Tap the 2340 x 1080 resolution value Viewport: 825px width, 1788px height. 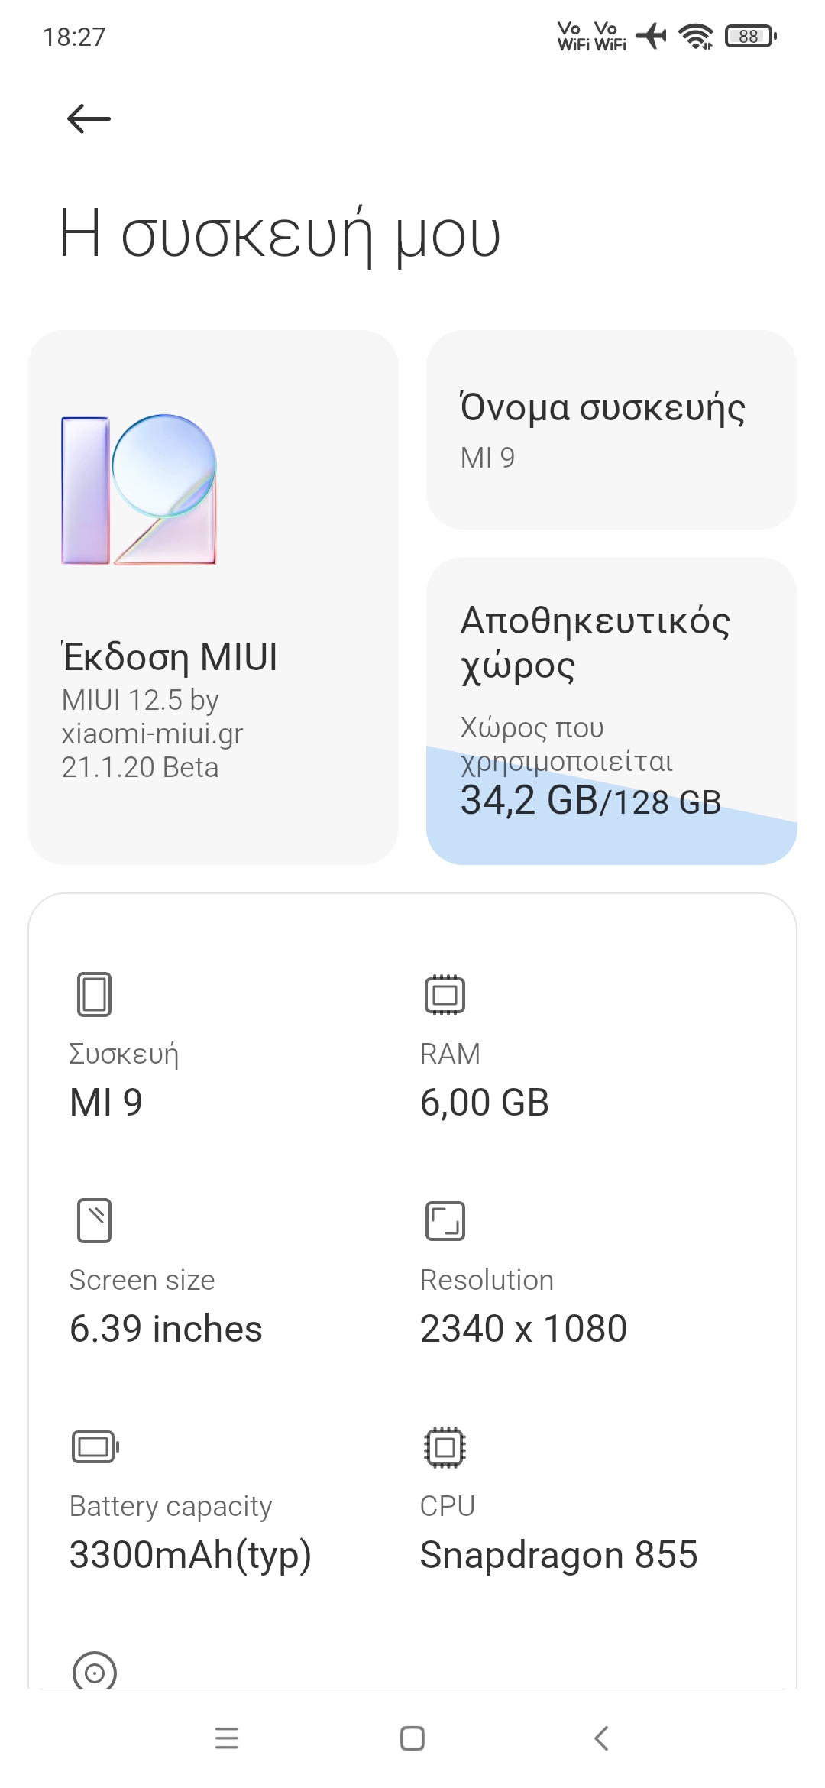[523, 1329]
